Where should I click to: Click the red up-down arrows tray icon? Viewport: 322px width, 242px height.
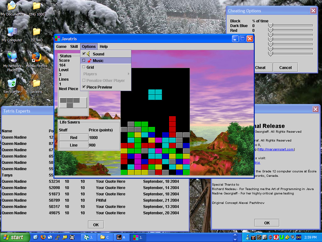click(270, 237)
